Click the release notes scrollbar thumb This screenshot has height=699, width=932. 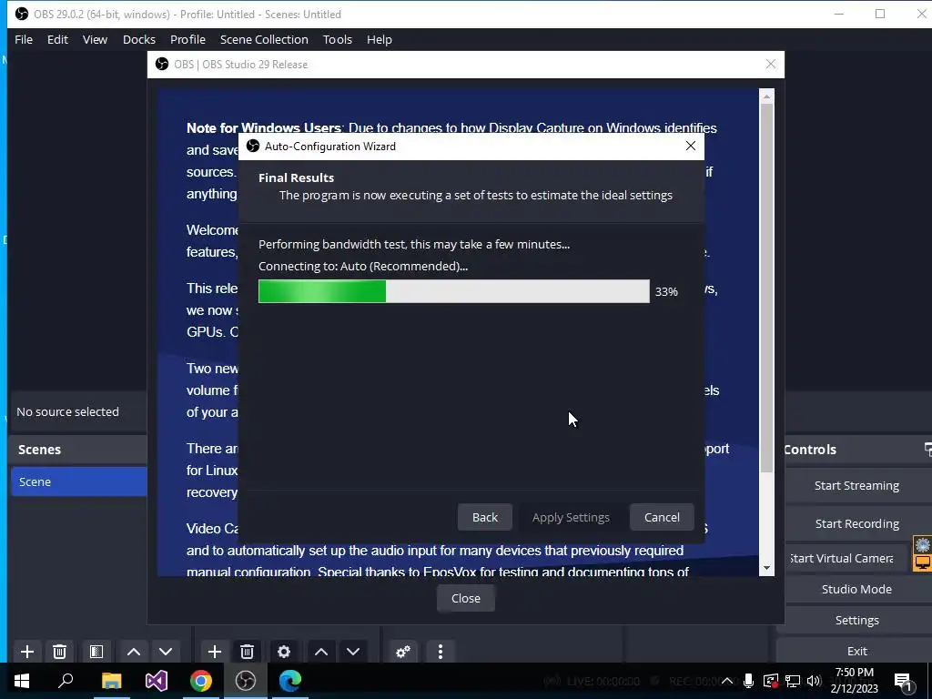point(766,289)
